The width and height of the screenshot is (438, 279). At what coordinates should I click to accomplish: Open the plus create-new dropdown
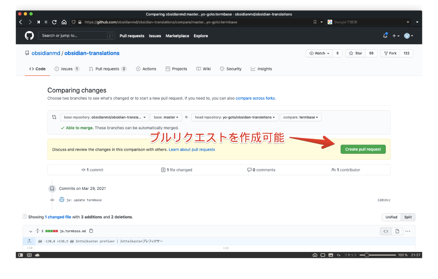(x=396, y=36)
